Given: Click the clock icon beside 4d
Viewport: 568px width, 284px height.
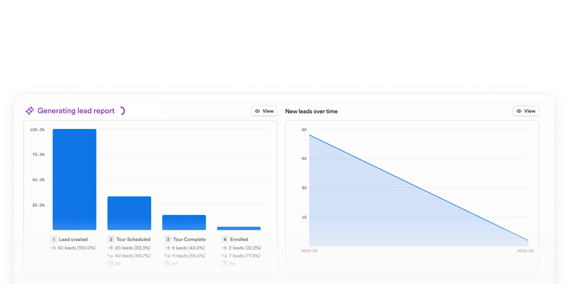Looking at the screenshot, I should pos(167,263).
